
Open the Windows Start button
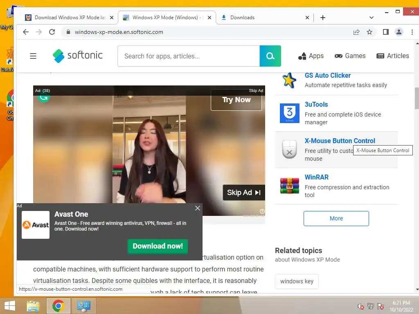point(10,306)
